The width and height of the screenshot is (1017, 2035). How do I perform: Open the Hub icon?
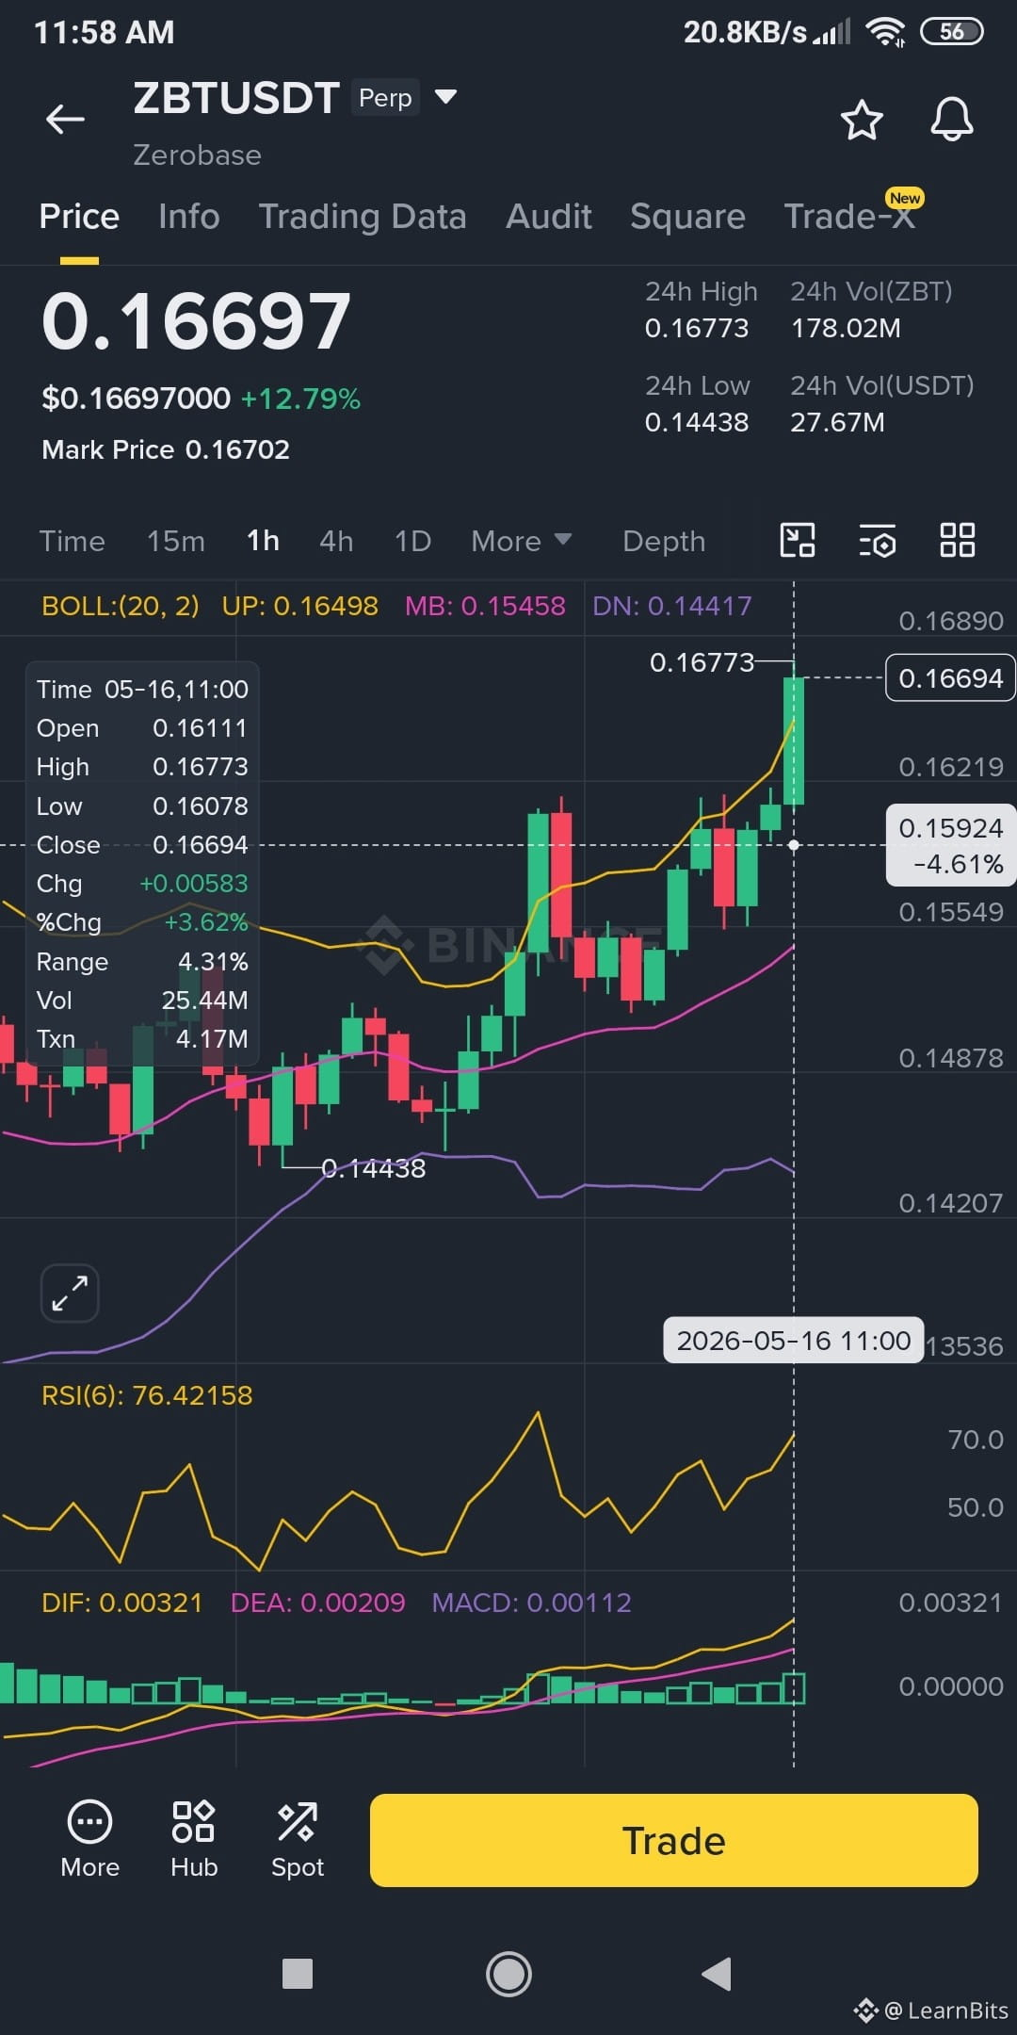coord(193,1840)
